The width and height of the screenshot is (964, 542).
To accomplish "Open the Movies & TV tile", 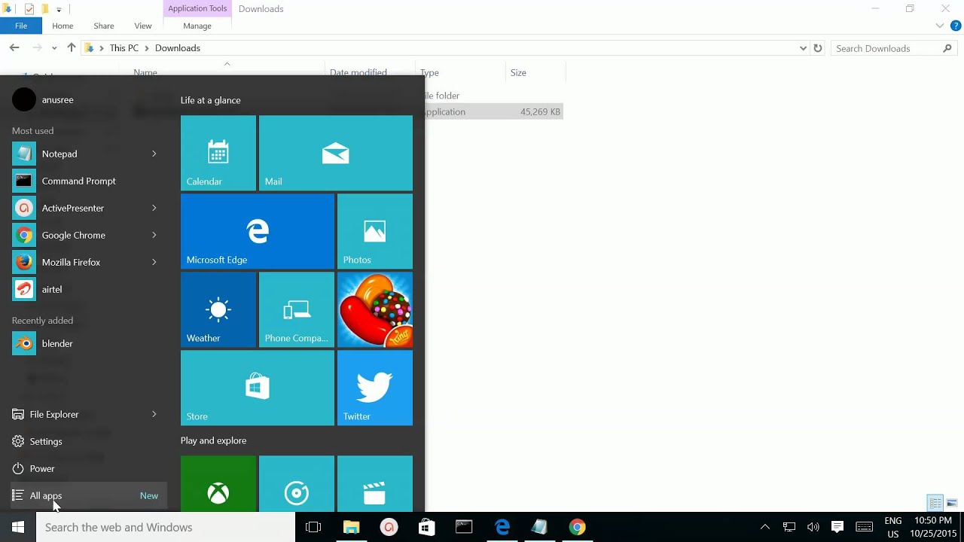I will pos(375,483).
